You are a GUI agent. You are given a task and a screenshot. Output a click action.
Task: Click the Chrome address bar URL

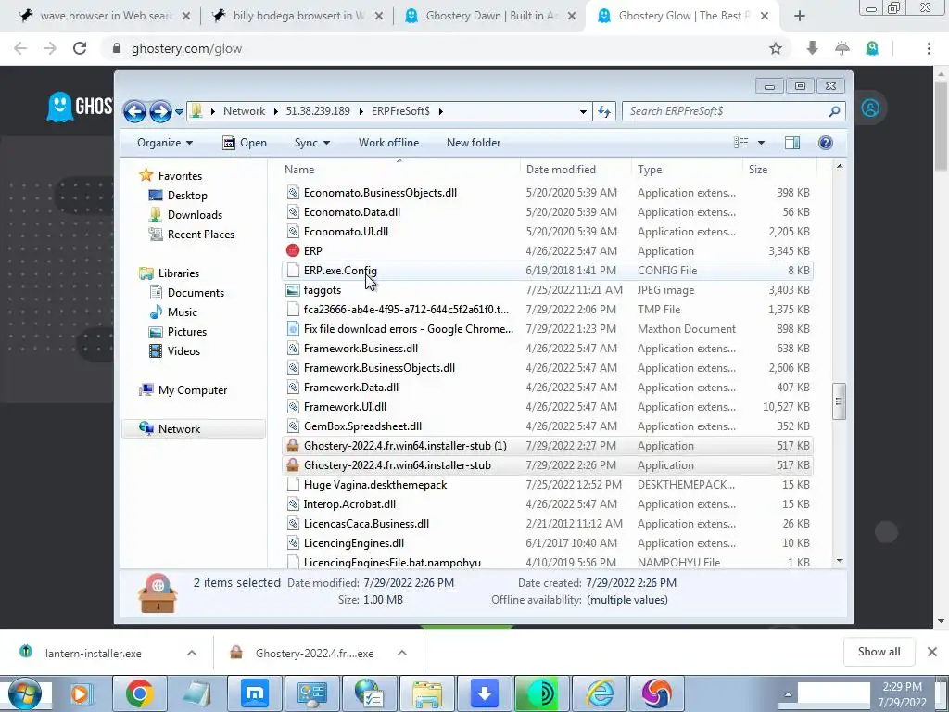(x=186, y=48)
